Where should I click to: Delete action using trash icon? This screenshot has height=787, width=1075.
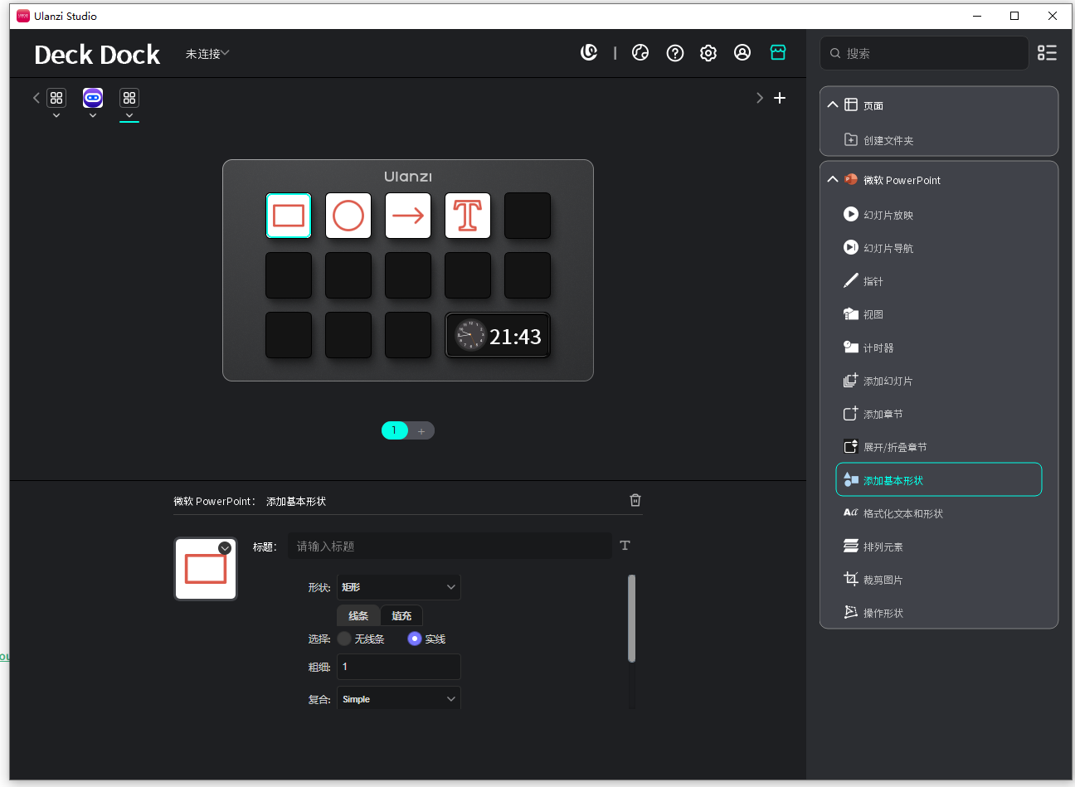point(635,500)
